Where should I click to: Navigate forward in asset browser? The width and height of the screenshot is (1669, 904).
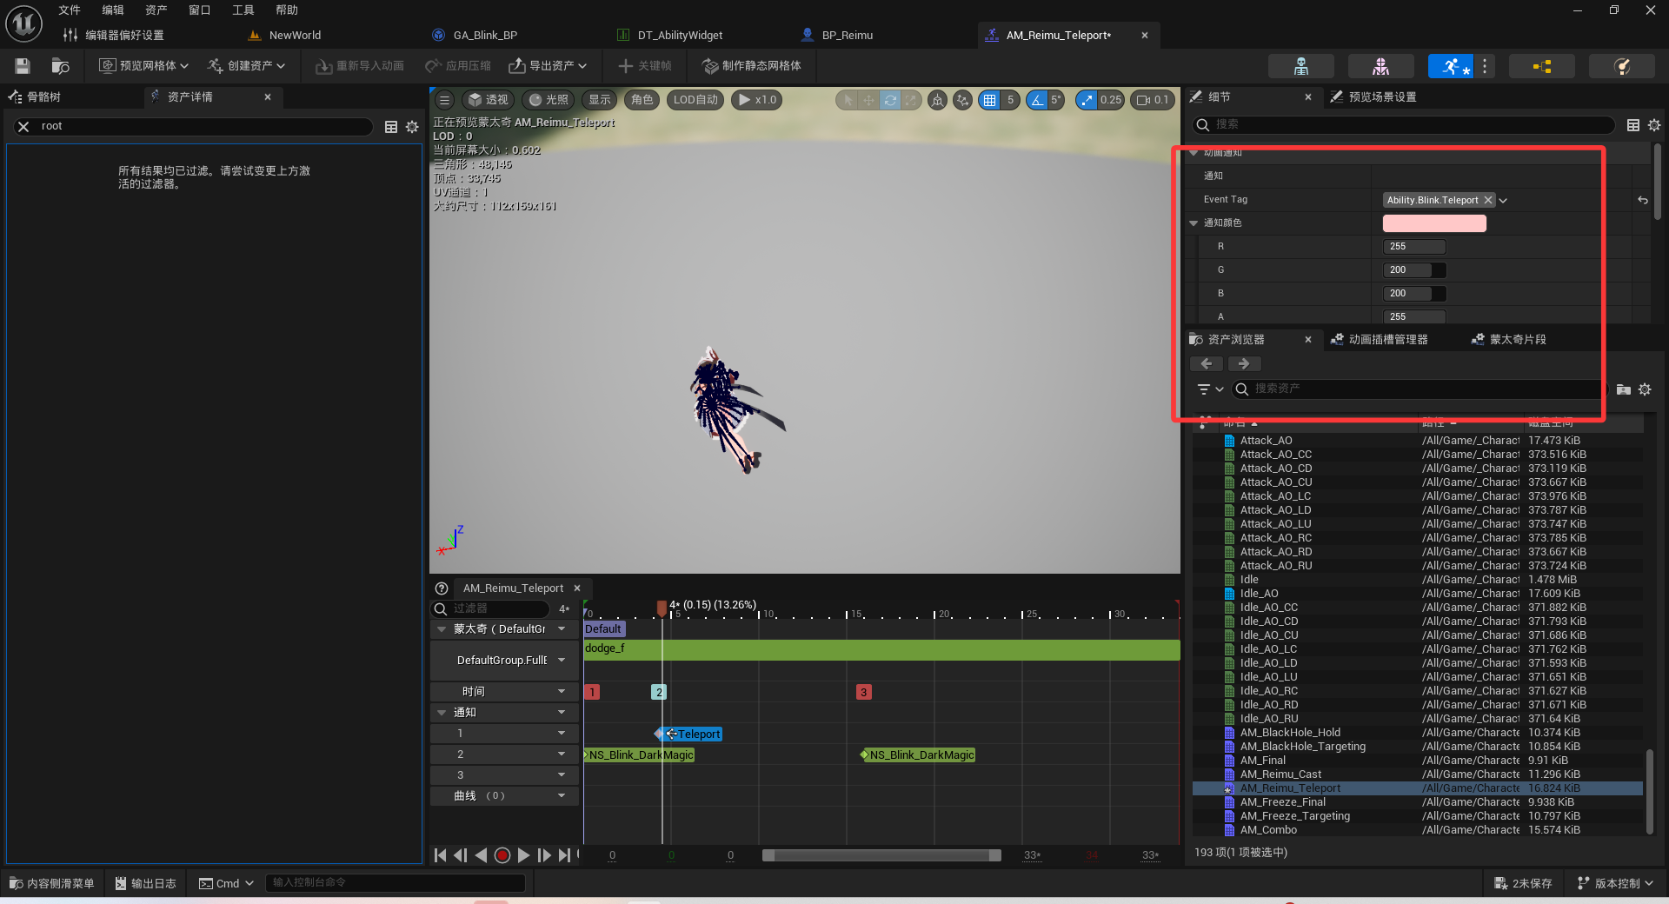[1244, 363]
